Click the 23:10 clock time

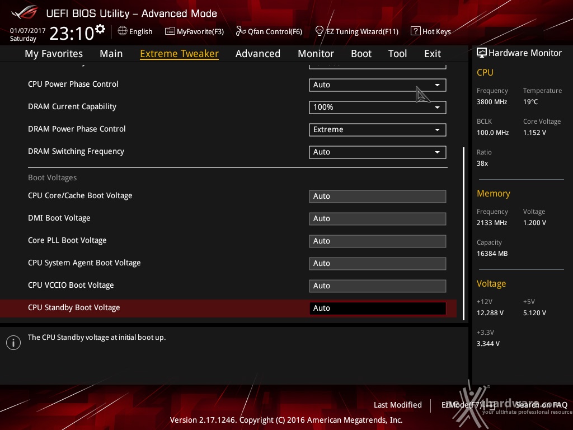pyautogui.click(x=72, y=33)
